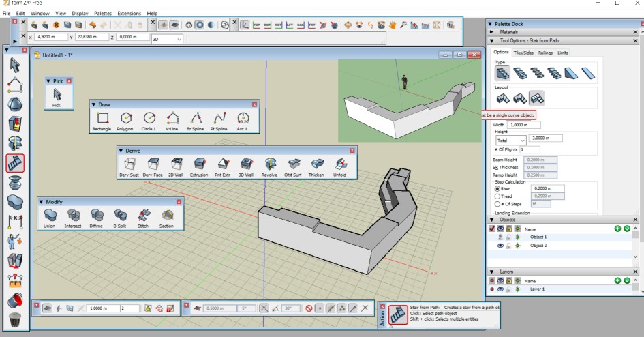Collapse the Palette Dock triangle

click(489, 24)
